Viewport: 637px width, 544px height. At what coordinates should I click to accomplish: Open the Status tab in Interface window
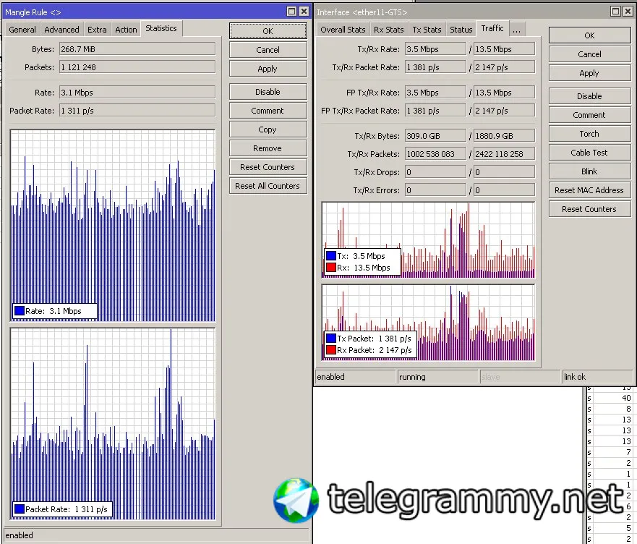point(461,30)
